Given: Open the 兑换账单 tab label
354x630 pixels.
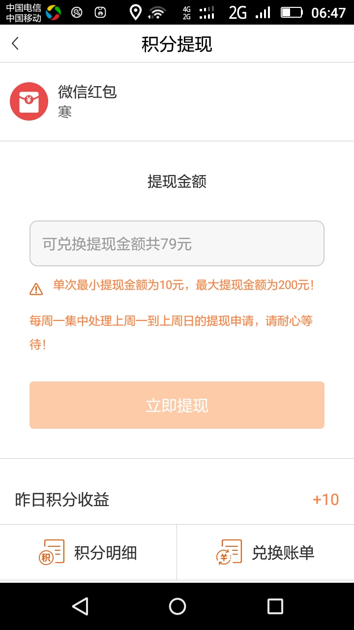Looking at the screenshot, I should tap(283, 553).
